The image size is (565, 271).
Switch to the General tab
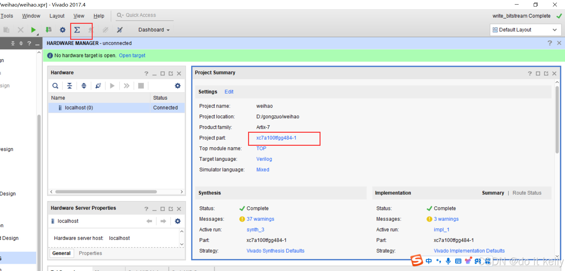[61, 253]
